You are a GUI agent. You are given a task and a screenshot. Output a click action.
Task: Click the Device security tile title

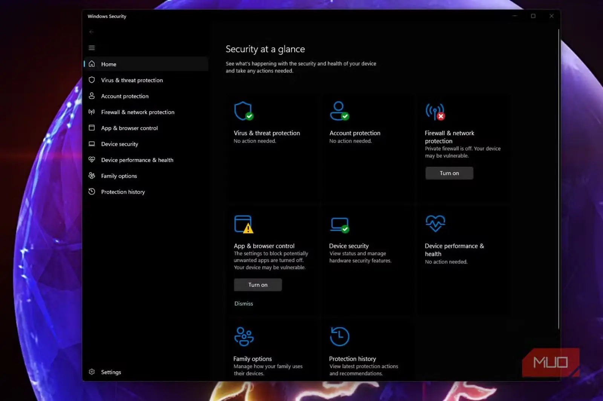[349, 246]
